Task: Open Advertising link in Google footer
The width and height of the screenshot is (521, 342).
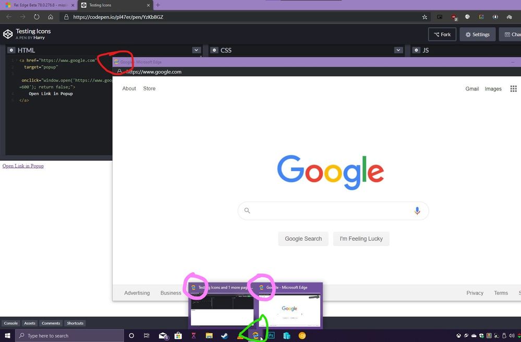Action: pos(137,293)
